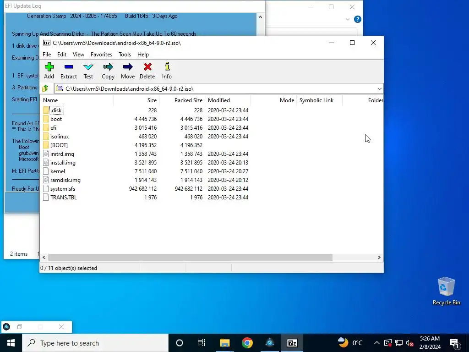Open File Explorer from the taskbar
The image size is (469, 352).
(x=224, y=343)
